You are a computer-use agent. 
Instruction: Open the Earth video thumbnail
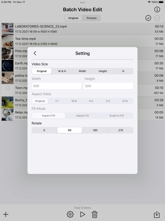[x=7, y=66]
